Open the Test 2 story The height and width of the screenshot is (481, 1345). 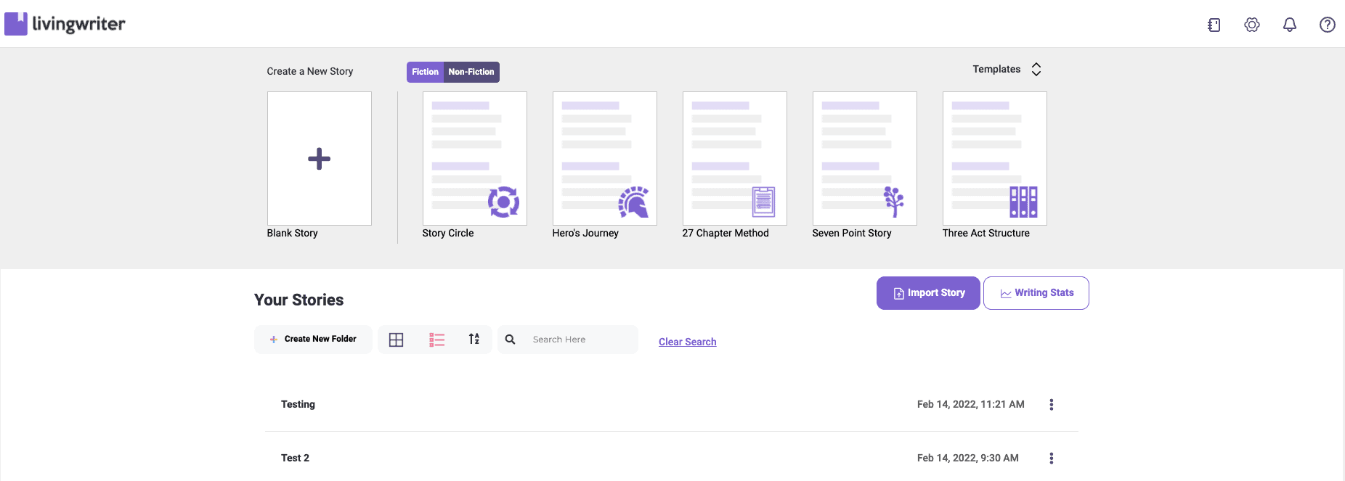point(295,458)
